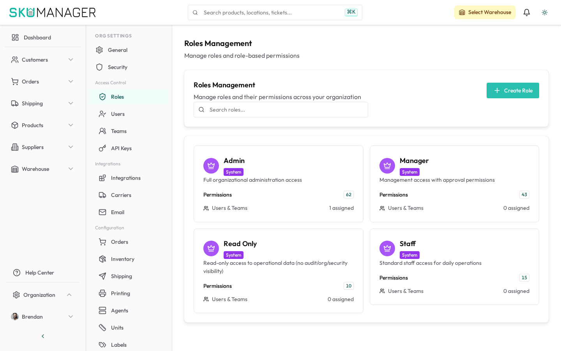This screenshot has width=561, height=351.
Task: Focus the global search products field
Action: tap(275, 12)
